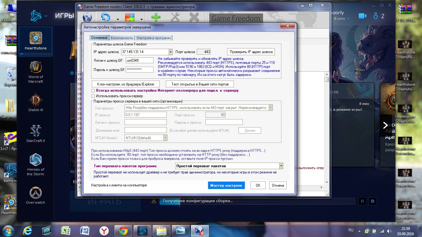Click the gateway login input field

[x=139, y=60]
